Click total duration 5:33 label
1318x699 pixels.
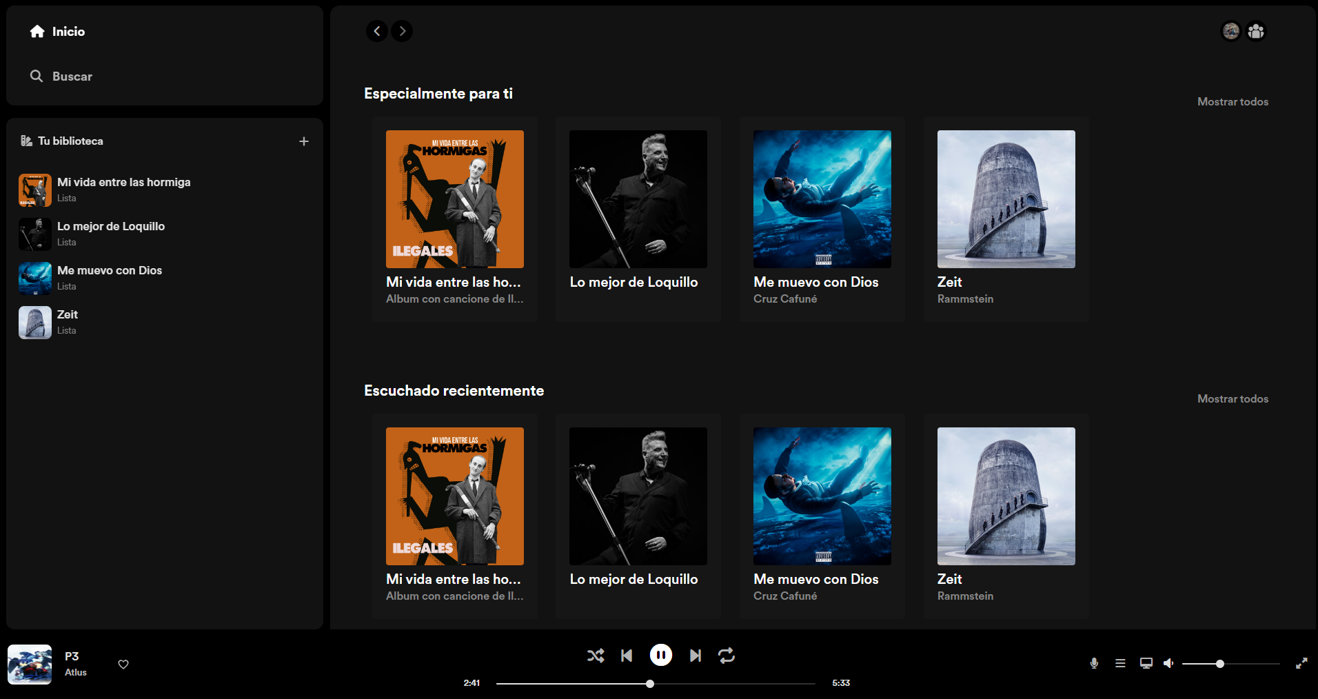click(841, 683)
